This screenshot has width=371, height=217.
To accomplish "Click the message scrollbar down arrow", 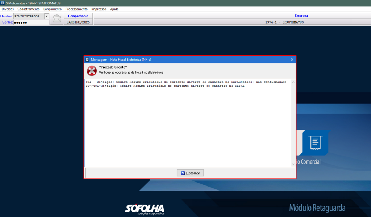I will pyautogui.click(x=293, y=164).
